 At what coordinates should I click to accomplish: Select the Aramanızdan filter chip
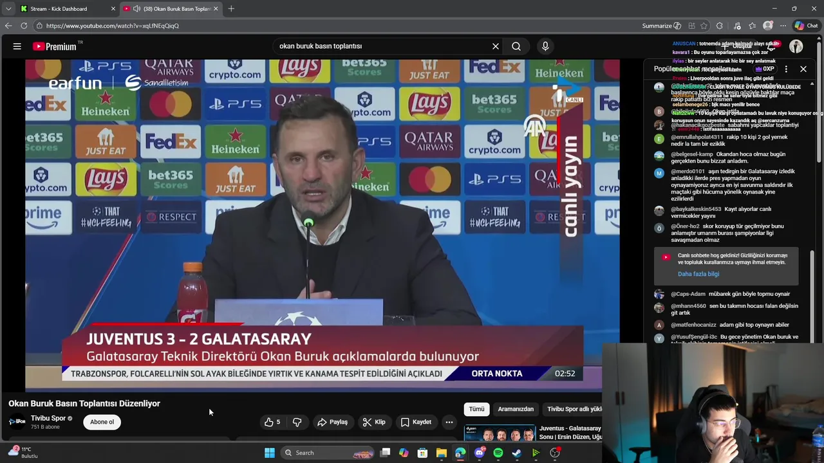click(x=516, y=409)
